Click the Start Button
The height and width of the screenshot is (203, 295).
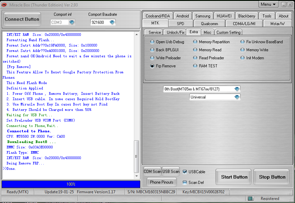click(x=234, y=177)
